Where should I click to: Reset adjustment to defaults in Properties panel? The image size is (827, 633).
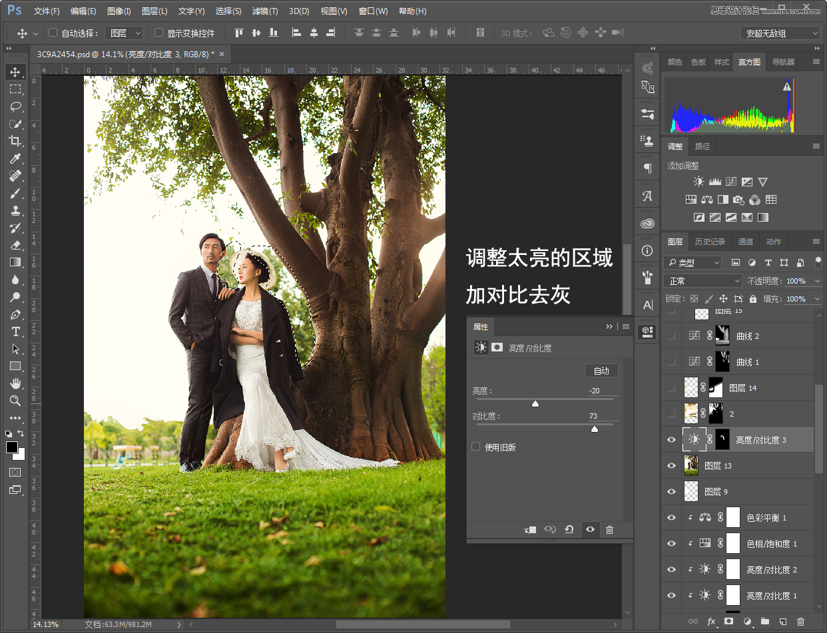tap(569, 530)
